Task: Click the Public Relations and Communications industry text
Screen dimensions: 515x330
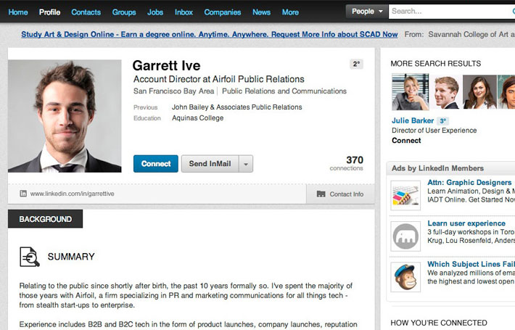Action: (x=284, y=91)
